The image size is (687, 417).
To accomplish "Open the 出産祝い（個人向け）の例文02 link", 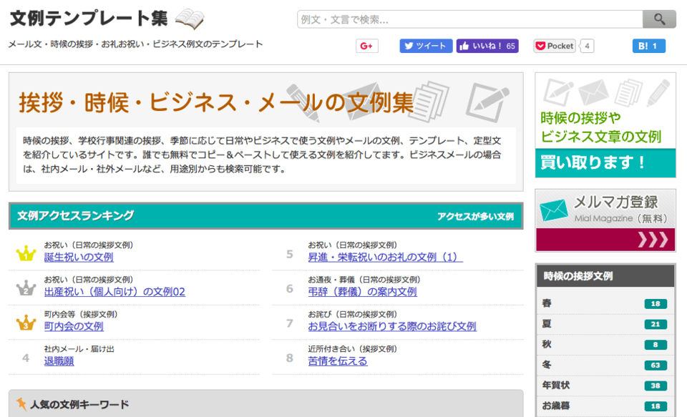I will (114, 292).
